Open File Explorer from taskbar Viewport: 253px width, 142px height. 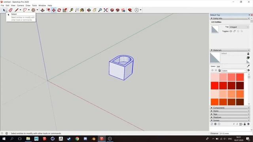[28, 138]
